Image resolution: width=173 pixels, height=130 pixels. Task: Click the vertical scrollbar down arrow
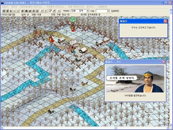171,125
